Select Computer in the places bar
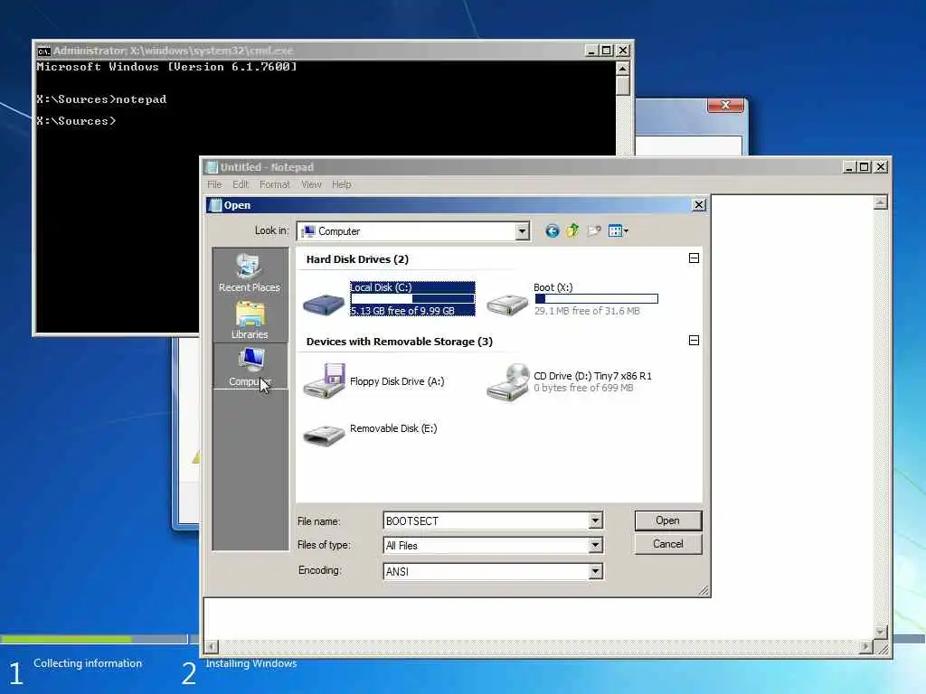The height and width of the screenshot is (694, 926). pyautogui.click(x=250, y=367)
